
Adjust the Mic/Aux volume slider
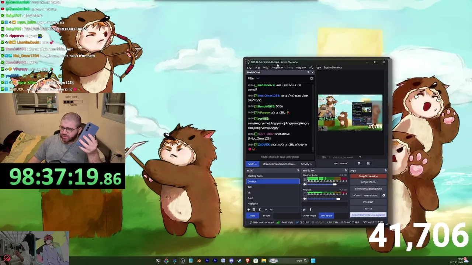327,199
